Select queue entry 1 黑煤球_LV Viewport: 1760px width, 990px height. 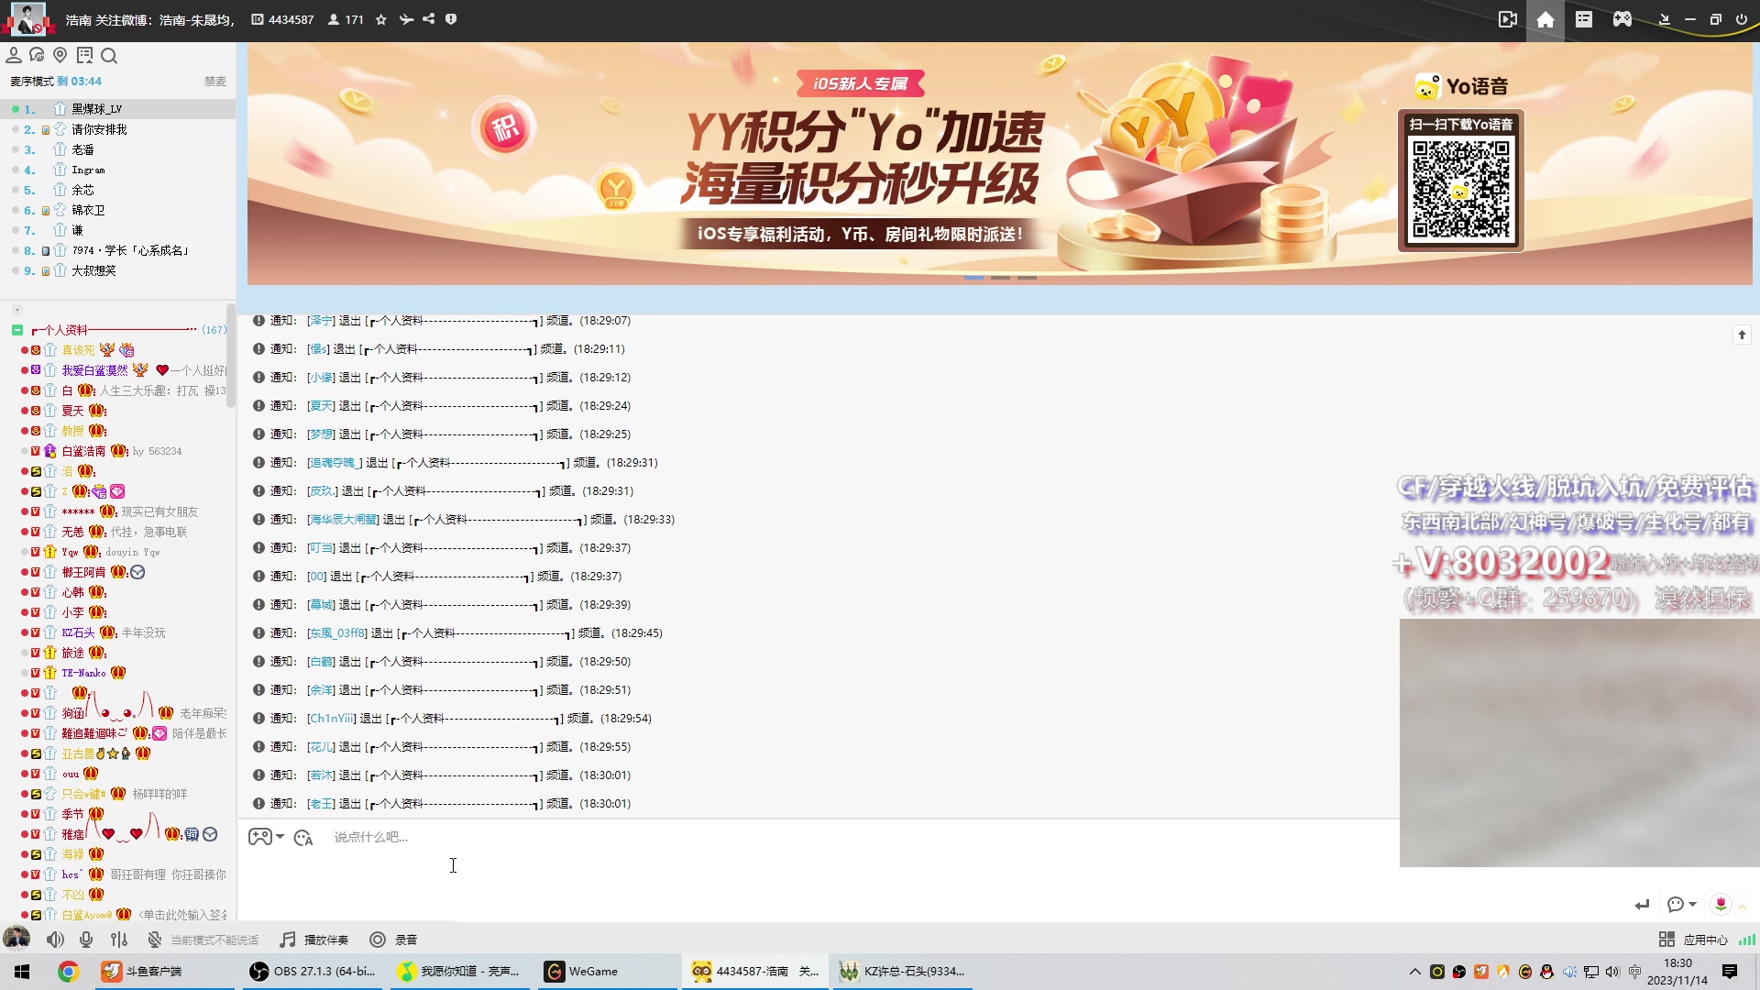117,109
